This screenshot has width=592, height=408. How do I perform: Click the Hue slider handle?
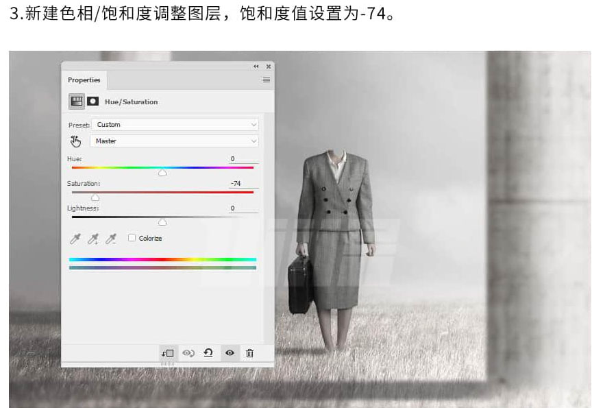pyautogui.click(x=162, y=173)
